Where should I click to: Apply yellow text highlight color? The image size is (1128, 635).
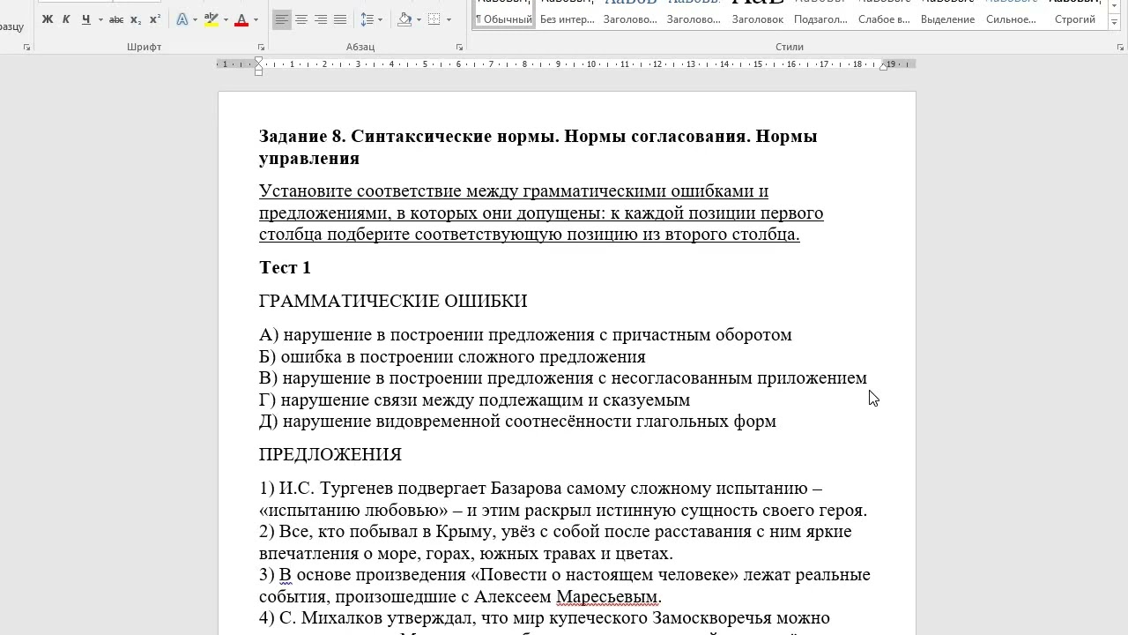point(211,19)
